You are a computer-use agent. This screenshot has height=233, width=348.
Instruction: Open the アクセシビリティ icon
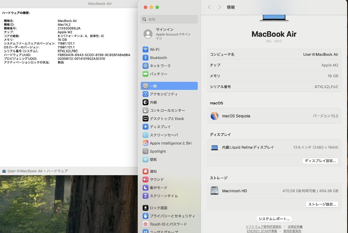coord(146,94)
